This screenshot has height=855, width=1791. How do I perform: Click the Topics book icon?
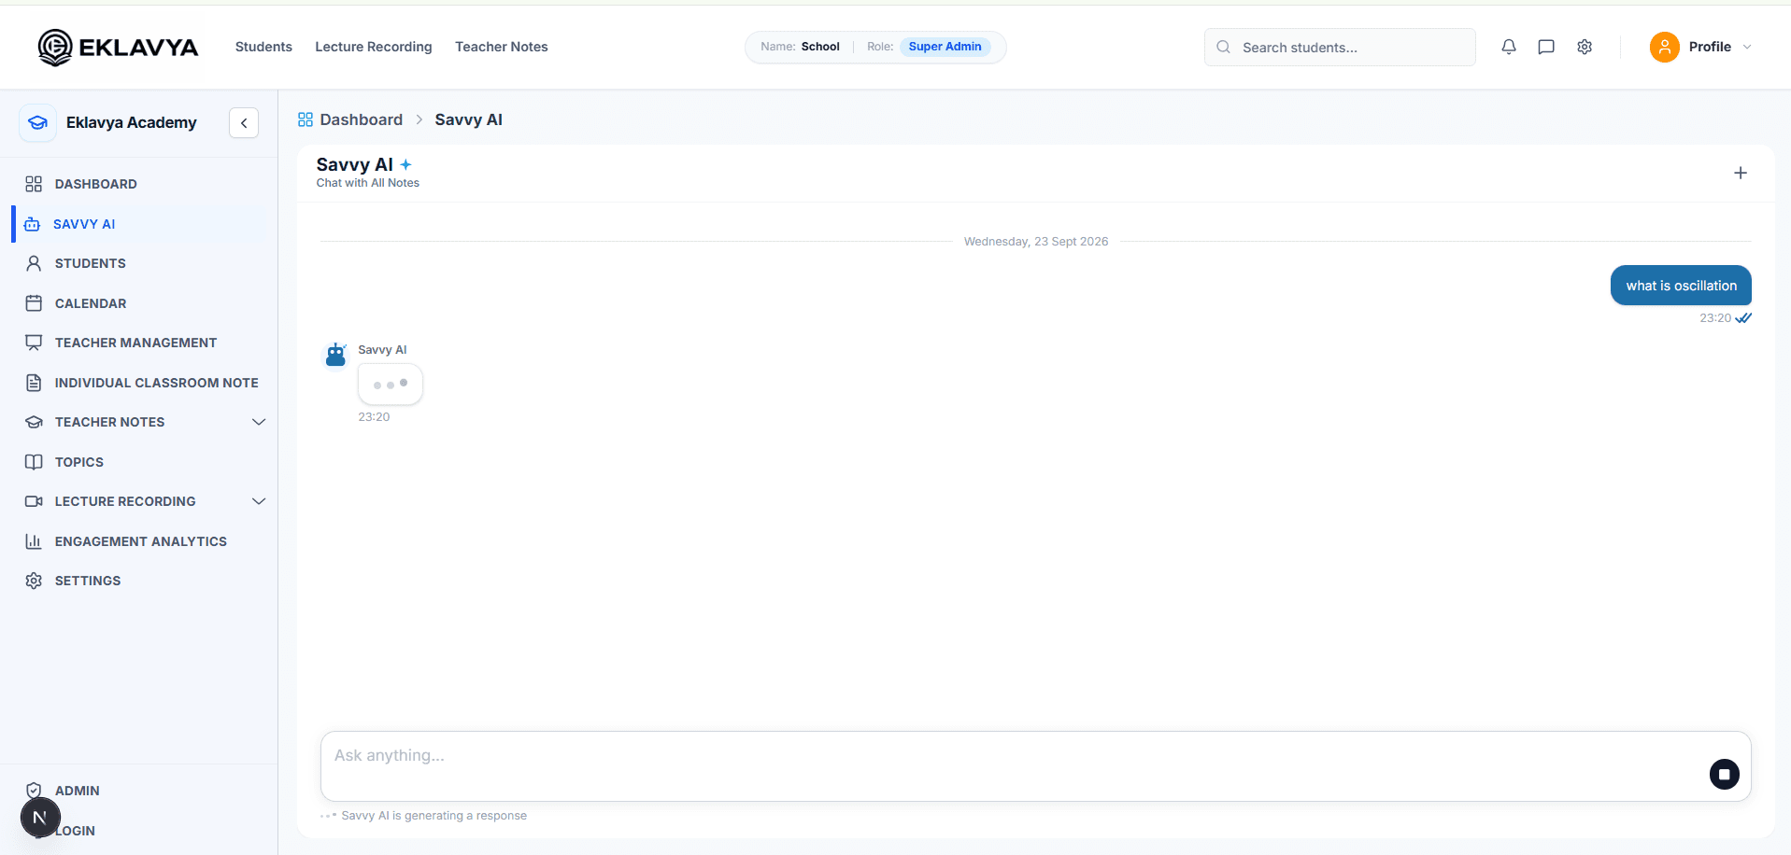coord(34,462)
